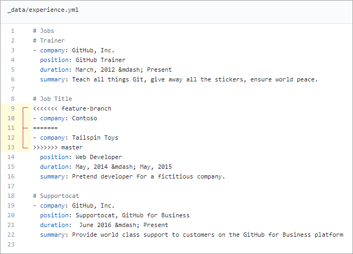Click line number 11 in the gutter

11,128
